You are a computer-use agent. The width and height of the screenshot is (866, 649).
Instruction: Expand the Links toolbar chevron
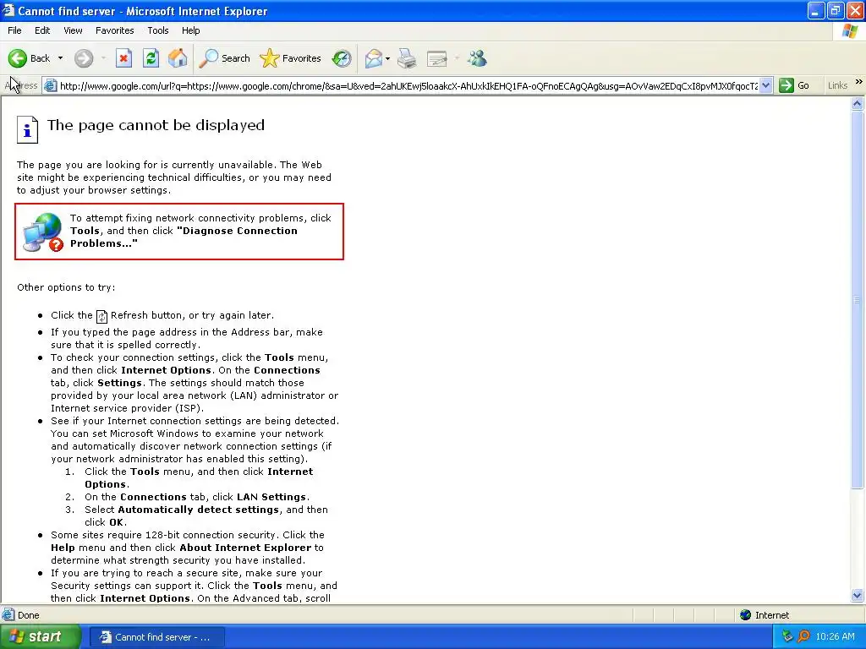859,82
